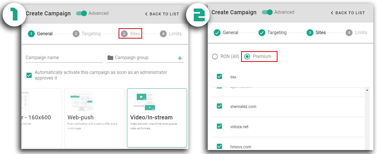Uncheck the vidoza.net site checkbox

click(219, 126)
